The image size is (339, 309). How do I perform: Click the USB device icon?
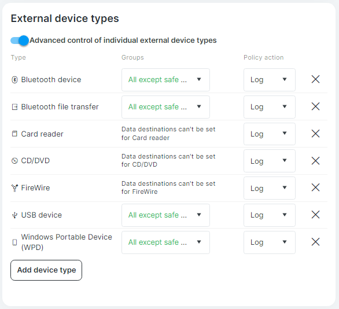(x=14, y=215)
